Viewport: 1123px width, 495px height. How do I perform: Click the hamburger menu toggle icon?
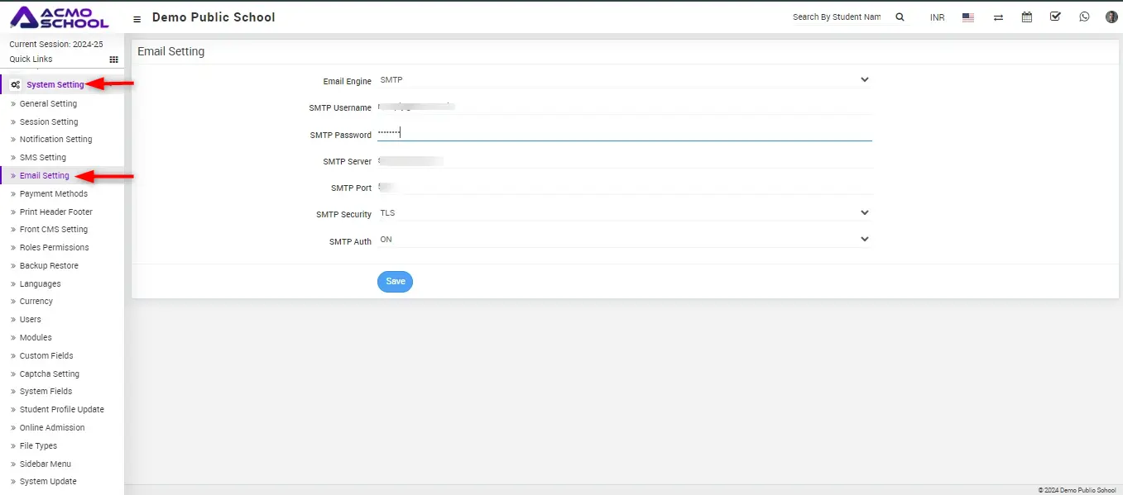pyautogui.click(x=137, y=18)
